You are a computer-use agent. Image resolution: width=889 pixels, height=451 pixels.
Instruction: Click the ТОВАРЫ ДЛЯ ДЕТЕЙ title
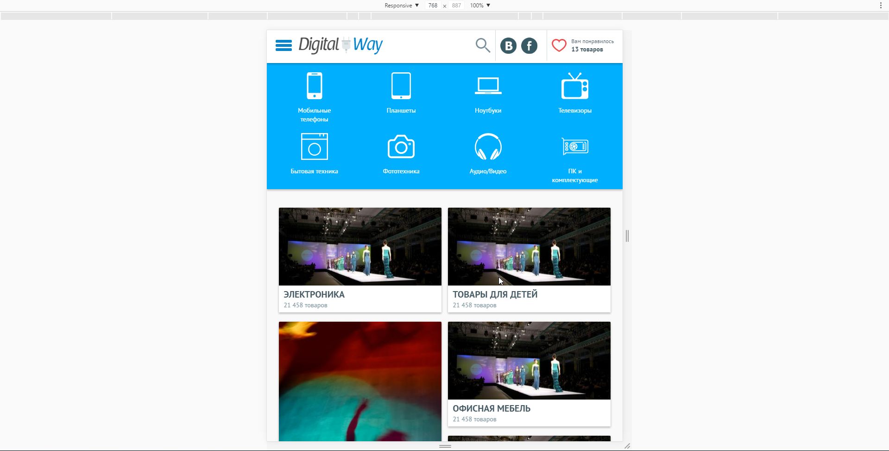coord(495,294)
